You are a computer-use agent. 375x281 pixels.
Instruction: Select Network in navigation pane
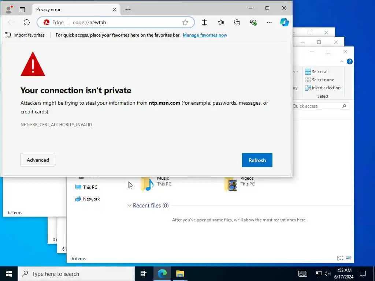pyautogui.click(x=88, y=199)
